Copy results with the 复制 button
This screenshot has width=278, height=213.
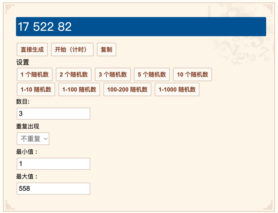[107, 49]
